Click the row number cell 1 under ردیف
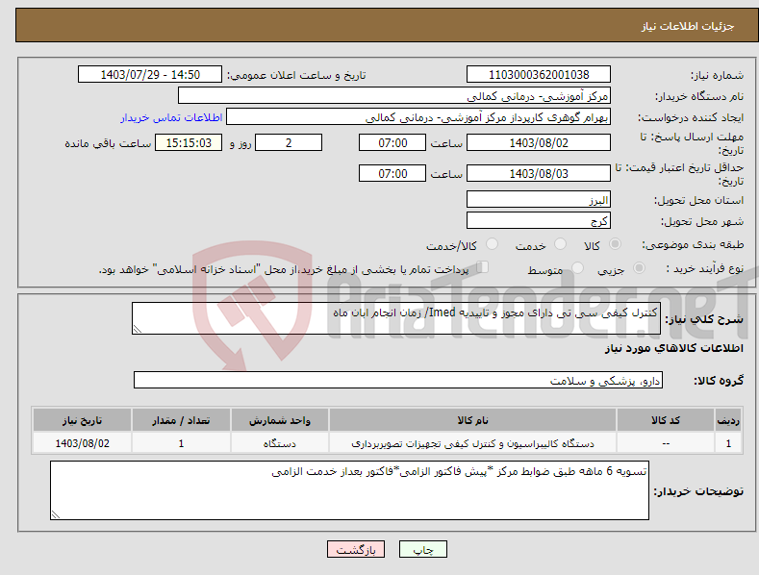This screenshot has width=759, height=575. (x=728, y=443)
